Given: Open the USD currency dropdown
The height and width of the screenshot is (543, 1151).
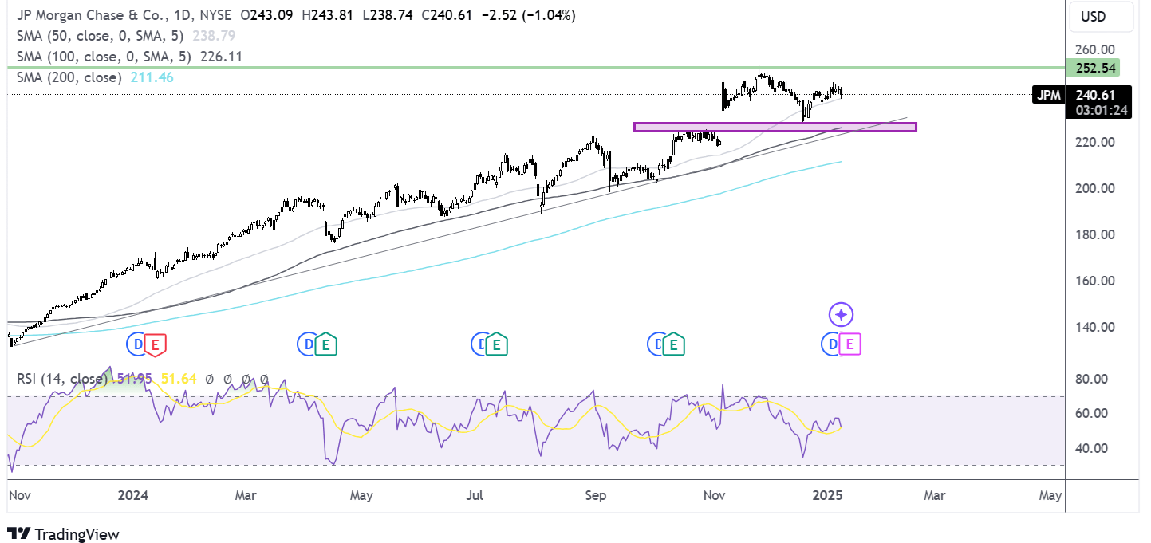Looking at the screenshot, I should (x=1101, y=15).
